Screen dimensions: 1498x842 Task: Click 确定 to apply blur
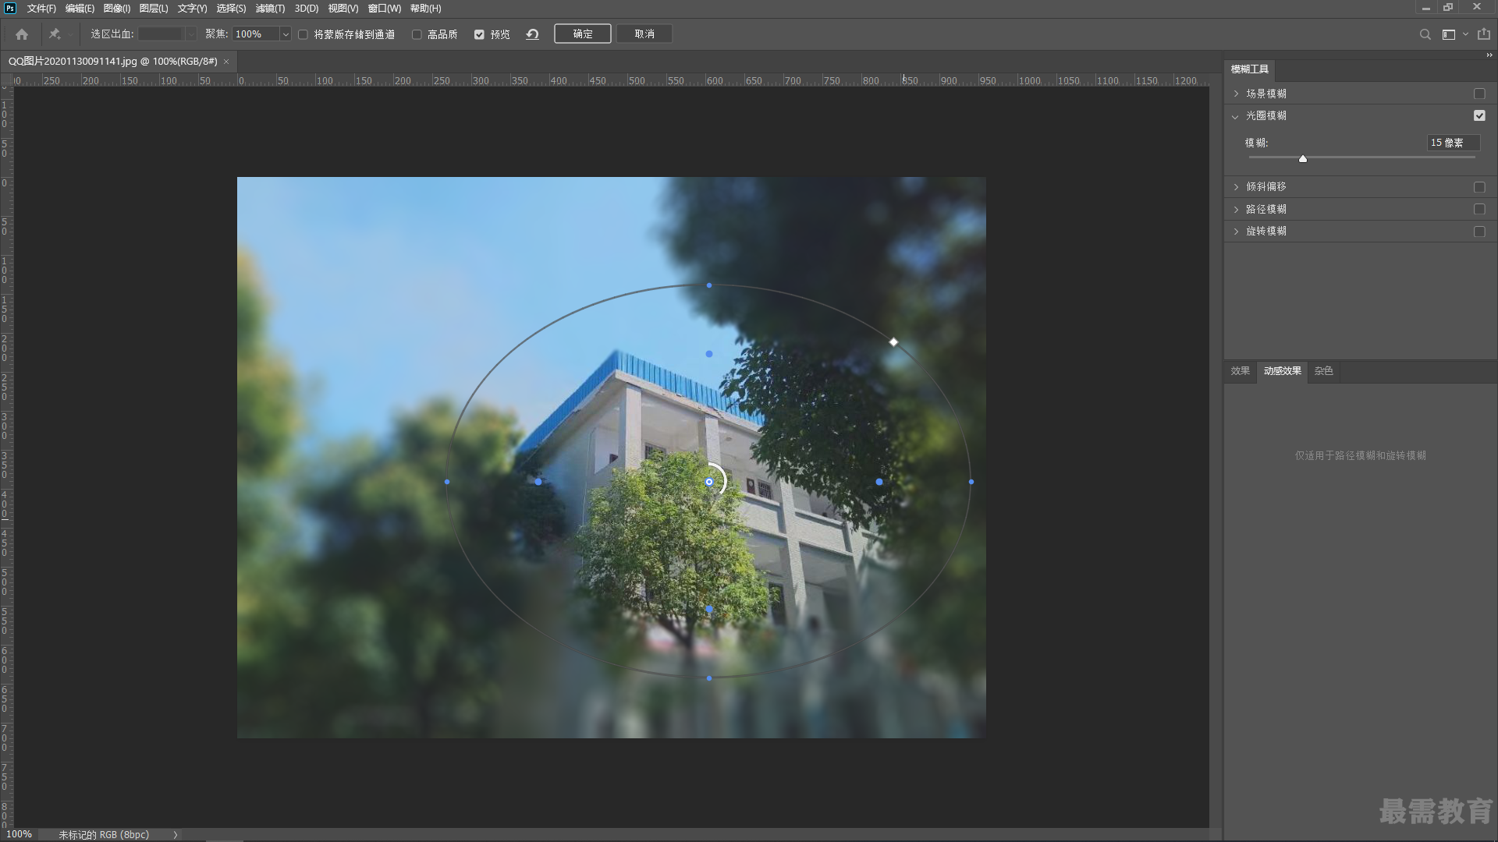coord(583,34)
